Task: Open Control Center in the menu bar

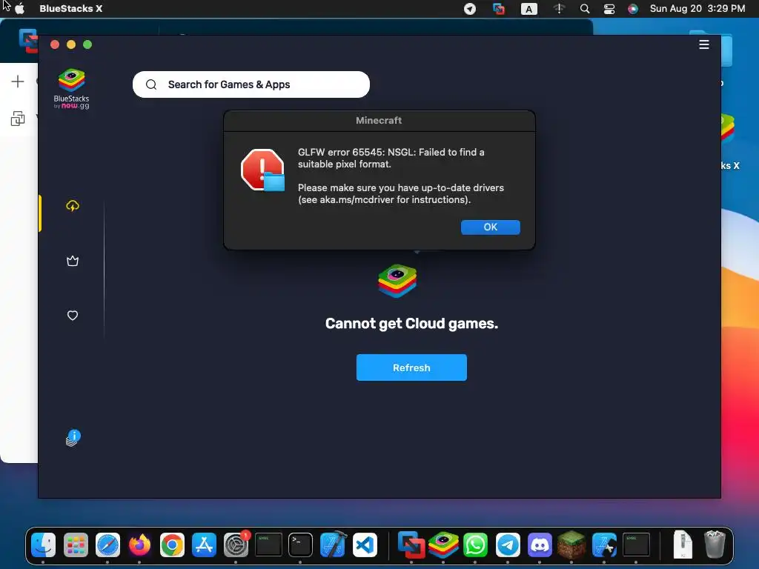Action: (x=609, y=9)
